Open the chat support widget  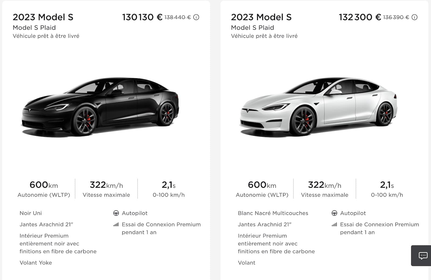coord(423,255)
